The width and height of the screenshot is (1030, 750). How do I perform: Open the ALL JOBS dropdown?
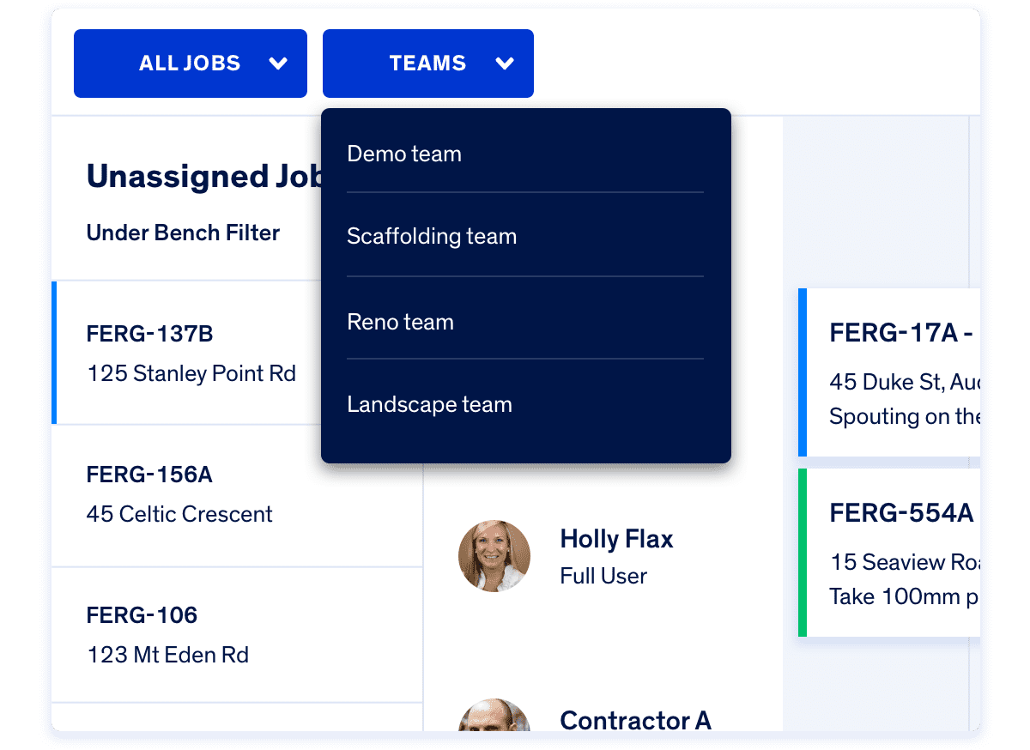pos(190,64)
